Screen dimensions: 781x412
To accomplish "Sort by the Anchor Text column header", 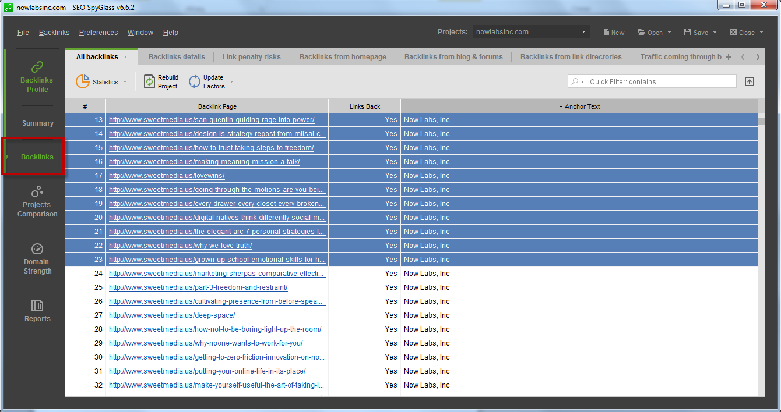I will tap(579, 106).
